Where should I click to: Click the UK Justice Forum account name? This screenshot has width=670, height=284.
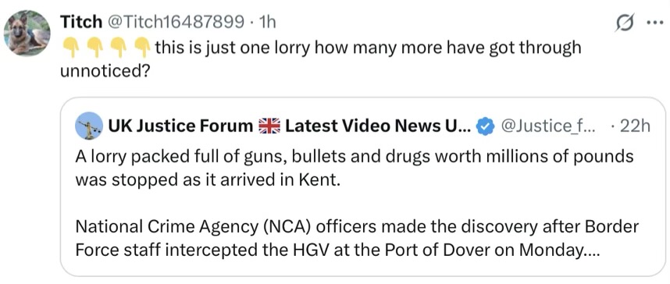[180, 126]
